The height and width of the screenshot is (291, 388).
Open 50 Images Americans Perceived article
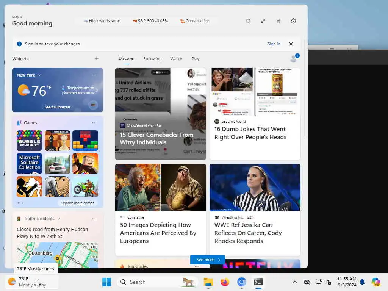pos(161,210)
